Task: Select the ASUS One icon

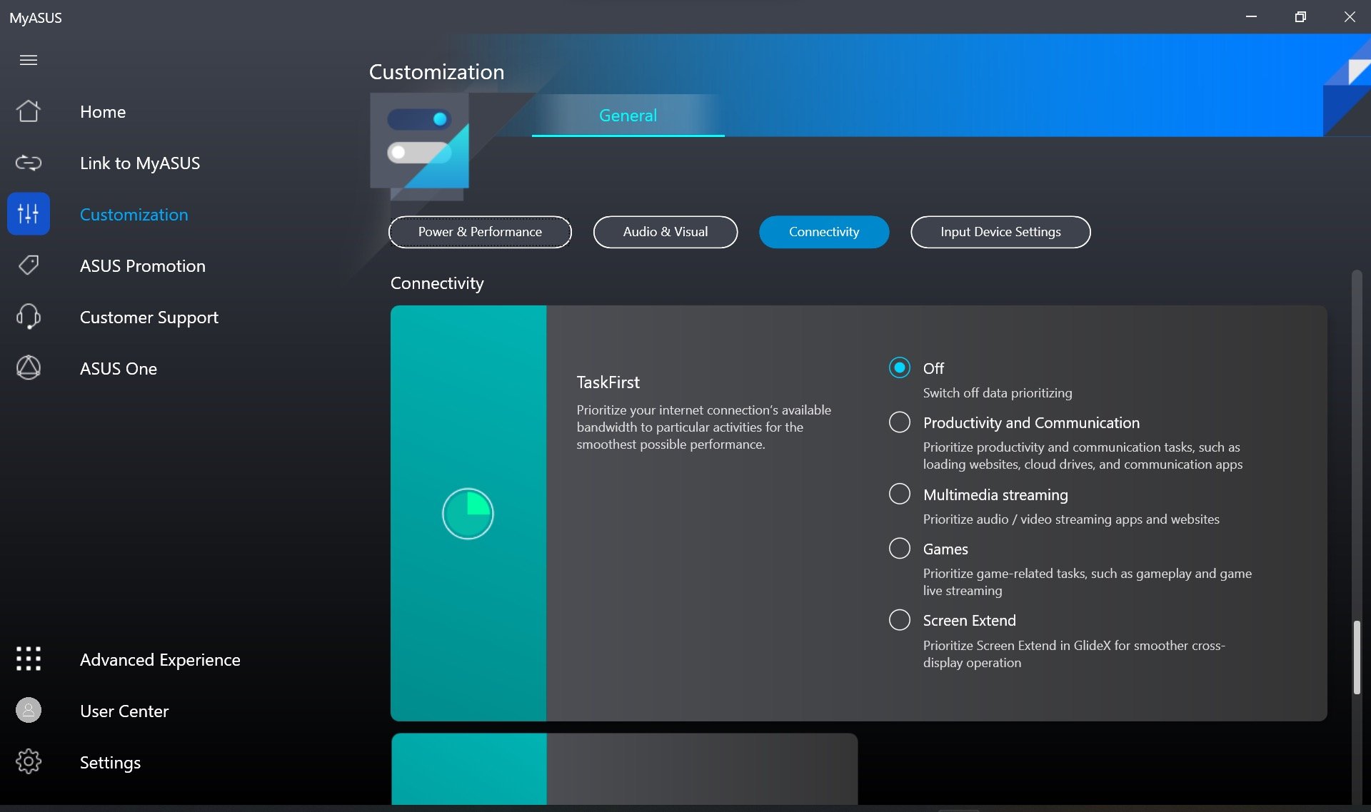Action: [28, 367]
